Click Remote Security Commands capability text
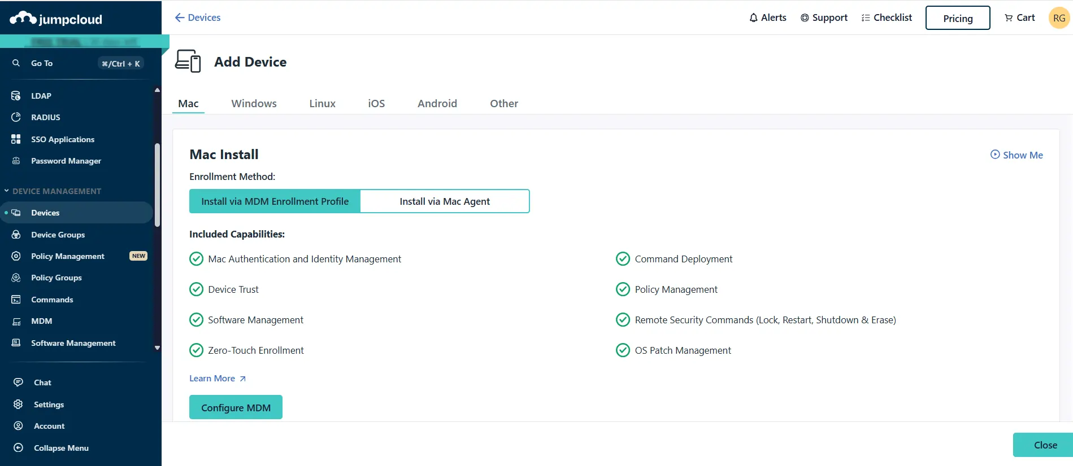The height and width of the screenshot is (466, 1073). pos(765,320)
